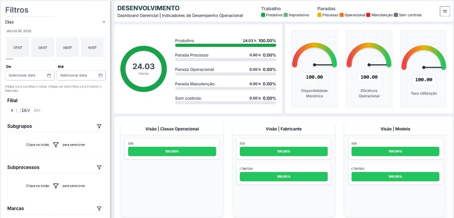Click the Visão | Classe Operacional header
454x218 pixels.
tap(172, 129)
